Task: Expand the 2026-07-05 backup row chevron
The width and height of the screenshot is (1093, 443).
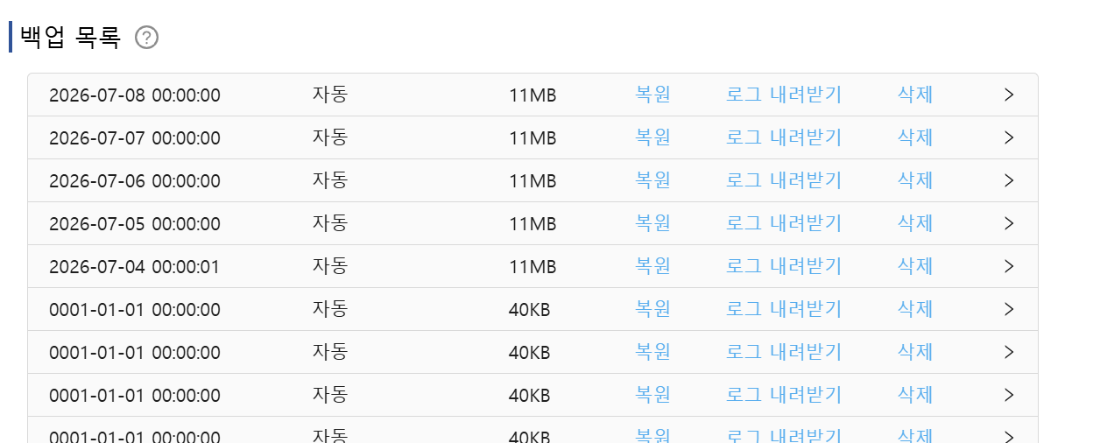Action: point(1009,223)
